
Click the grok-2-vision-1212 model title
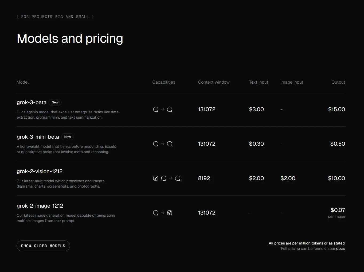pos(40,171)
